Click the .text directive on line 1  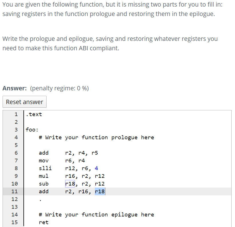tap(34, 114)
